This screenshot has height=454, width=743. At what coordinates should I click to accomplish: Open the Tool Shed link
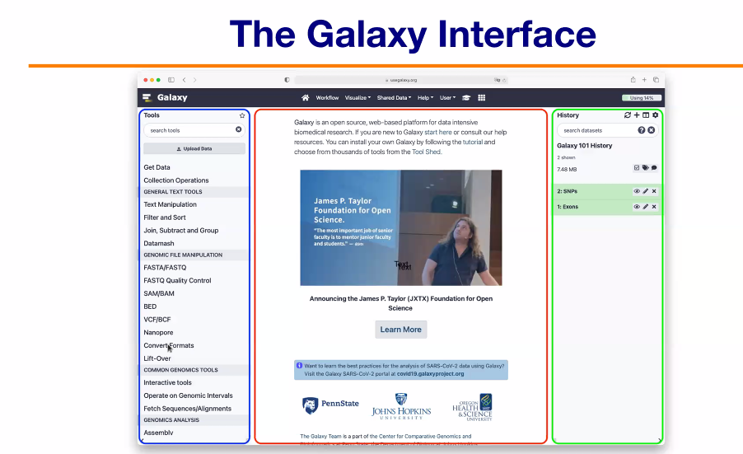(x=427, y=152)
